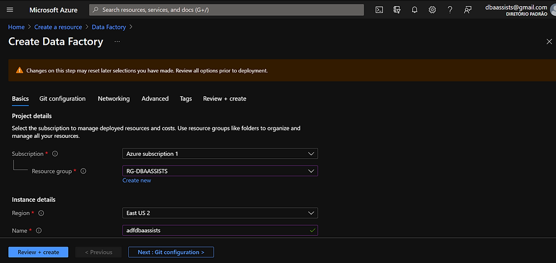The width and height of the screenshot is (556, 263).
Task: Click the Create new resource group link
Action: (137, 180)
